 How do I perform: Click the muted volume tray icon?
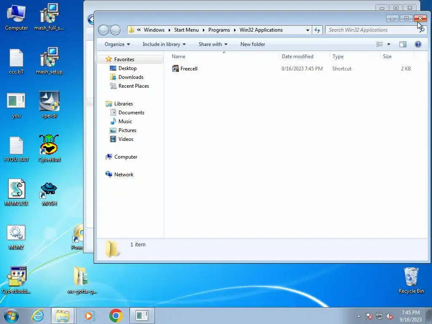click(389, 316)
